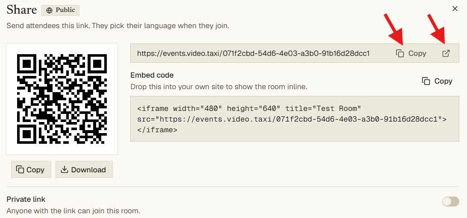This screenshot has width=467, height=218.
Task: Click the Private link heading
Action: (26, 199)
